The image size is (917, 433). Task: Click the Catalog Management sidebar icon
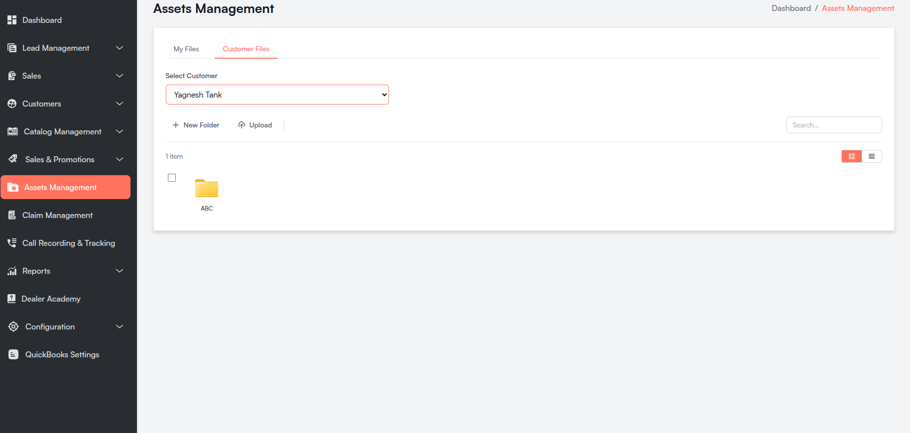pos(13,131)
